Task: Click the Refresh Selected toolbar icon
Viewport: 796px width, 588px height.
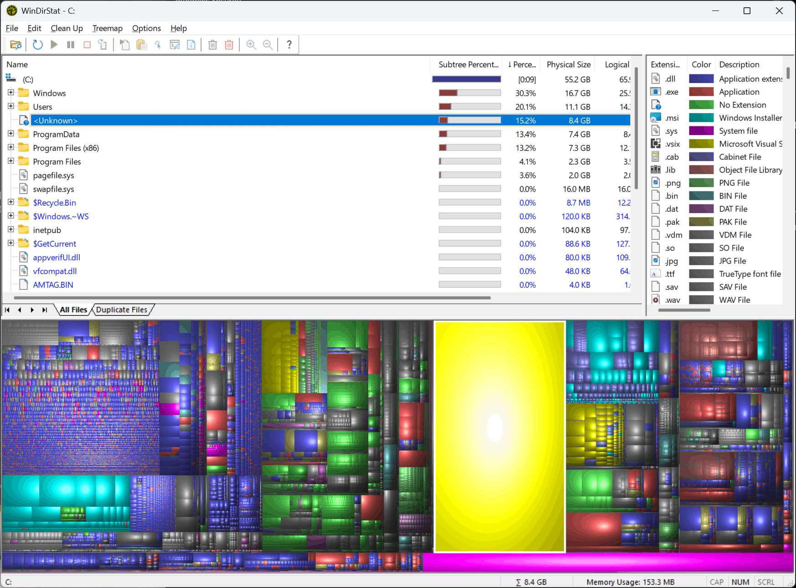Action: pos(103,45)
